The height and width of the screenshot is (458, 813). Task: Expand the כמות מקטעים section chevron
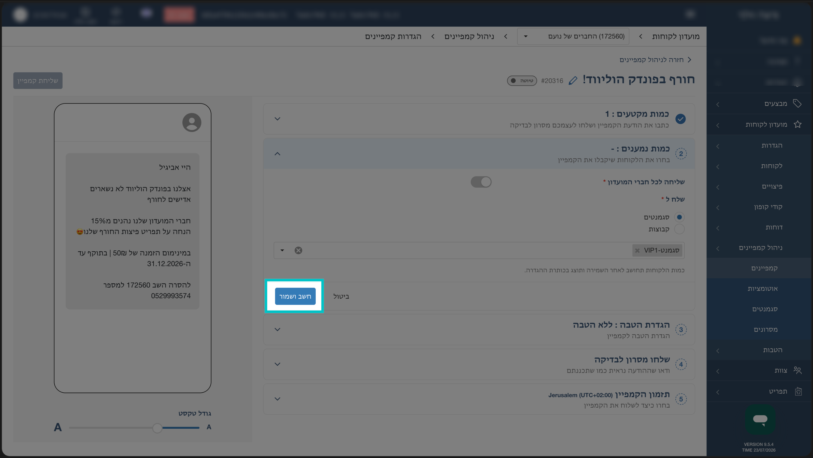coord(278,119)
